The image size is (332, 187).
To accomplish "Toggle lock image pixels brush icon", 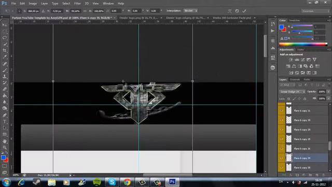I will point(294,99).
